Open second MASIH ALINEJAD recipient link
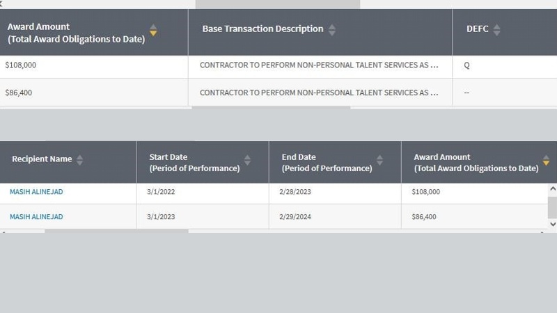This screenshot has height=313, width=557. pyautogui.click(x=36, y=216)
